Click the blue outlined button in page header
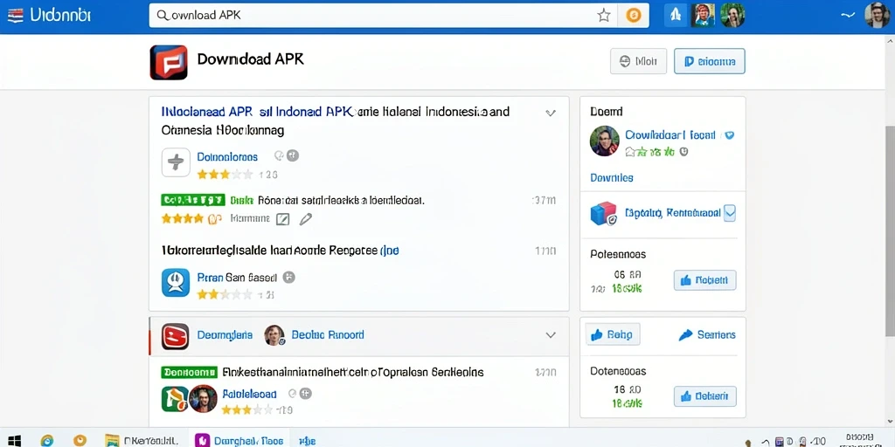Viewport: 895px width, 447px height. click(710, 61)
